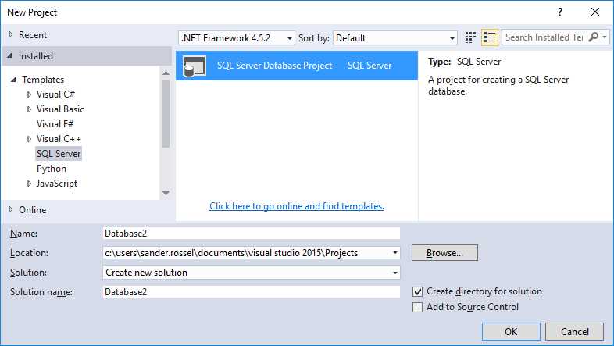The height and width of the screenshot is (346, 614).
Task: Open the Solution combo box
Action: [252, 273]
